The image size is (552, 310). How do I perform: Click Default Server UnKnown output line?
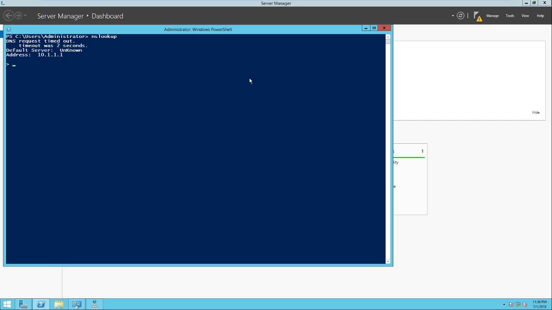click(44, 50)
